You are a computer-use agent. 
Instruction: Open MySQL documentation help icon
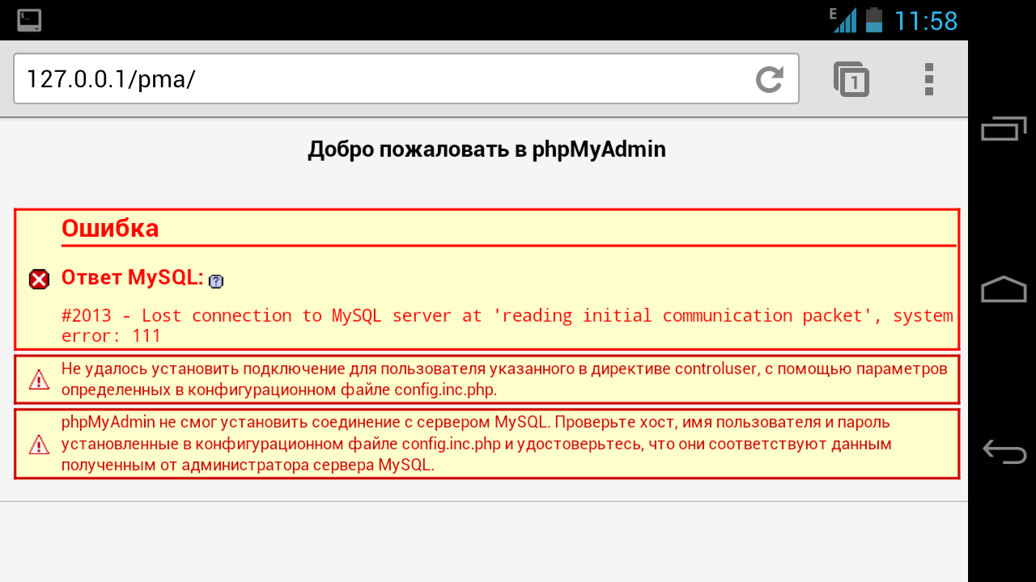216,281
